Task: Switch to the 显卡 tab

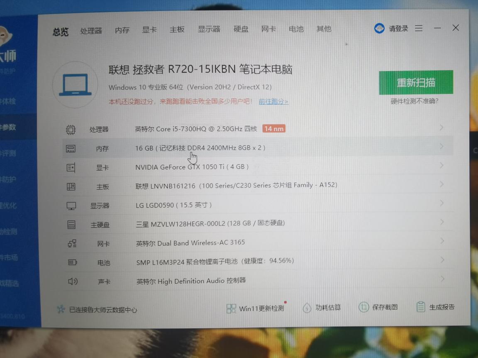Action: pyautogui.click(x=149, y=29)
